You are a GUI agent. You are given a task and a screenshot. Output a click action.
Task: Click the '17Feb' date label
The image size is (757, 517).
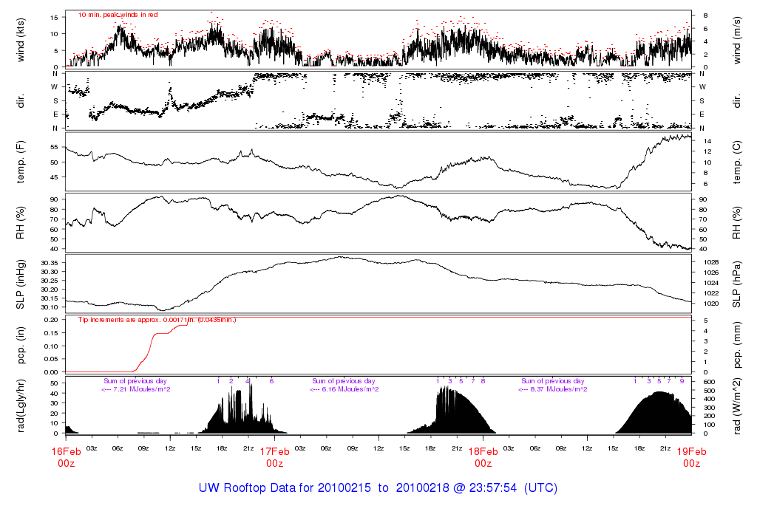[x=275, y=452]
